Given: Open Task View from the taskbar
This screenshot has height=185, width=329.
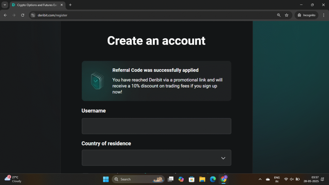Looking at the screenshot, I should pos(171,179).
